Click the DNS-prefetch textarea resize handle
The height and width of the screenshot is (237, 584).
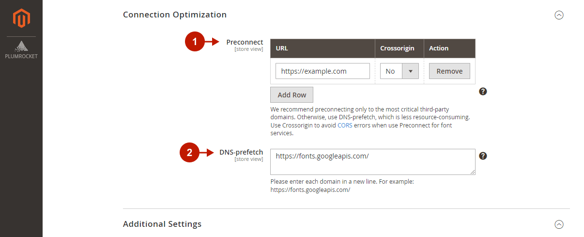coord(473,172)
